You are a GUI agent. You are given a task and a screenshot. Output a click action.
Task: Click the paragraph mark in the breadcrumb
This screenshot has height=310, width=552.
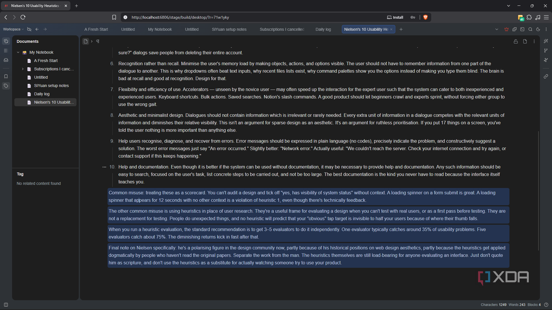(x=98, y=42)
